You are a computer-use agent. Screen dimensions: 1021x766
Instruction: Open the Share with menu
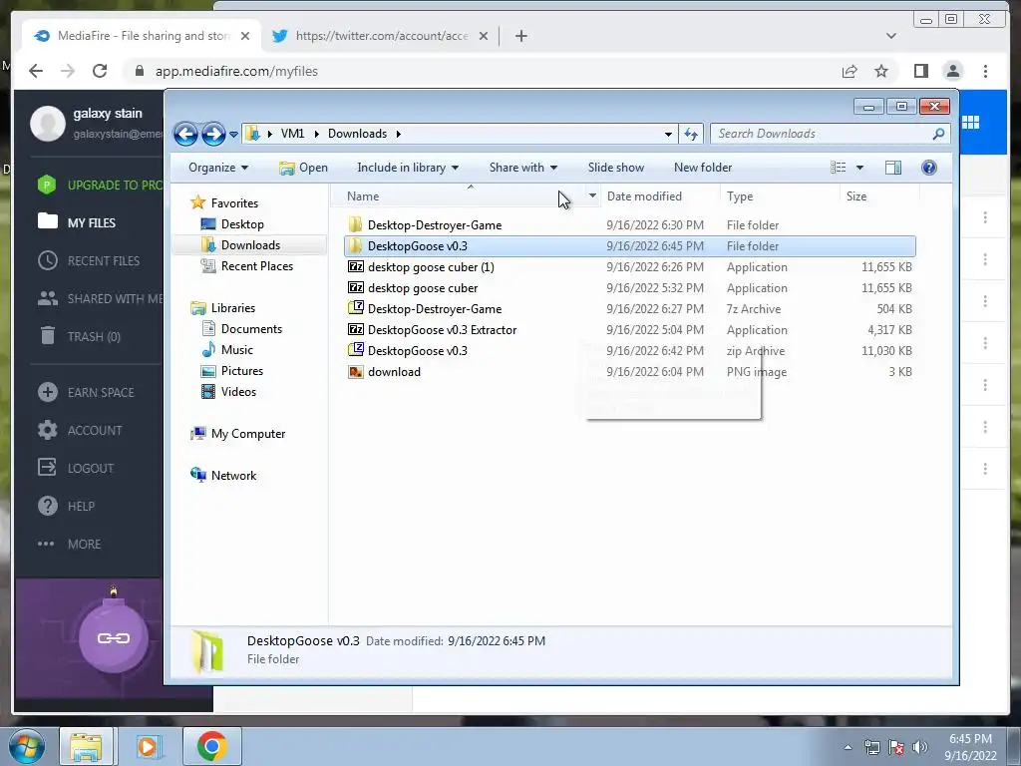tap(522, 168)
